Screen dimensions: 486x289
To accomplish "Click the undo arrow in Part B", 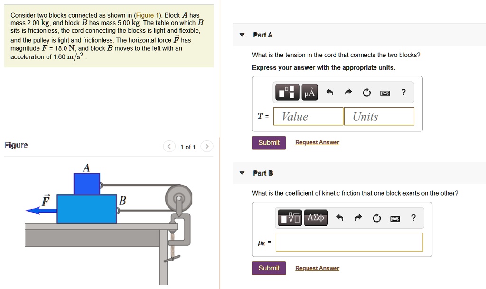I will 340,218.
